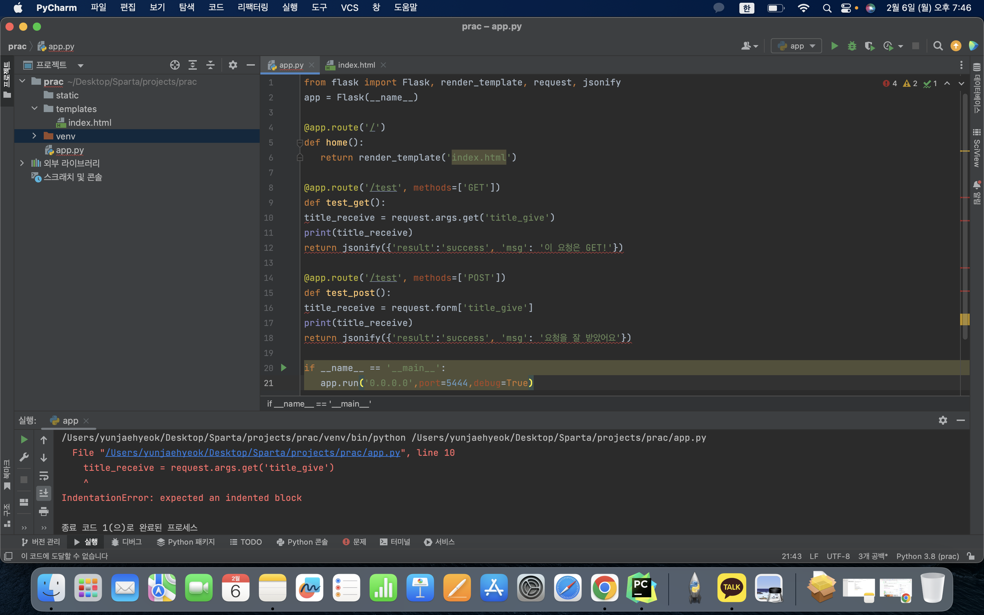
Task: Click the IDE update arrow icon
Action: coord(956,46)
